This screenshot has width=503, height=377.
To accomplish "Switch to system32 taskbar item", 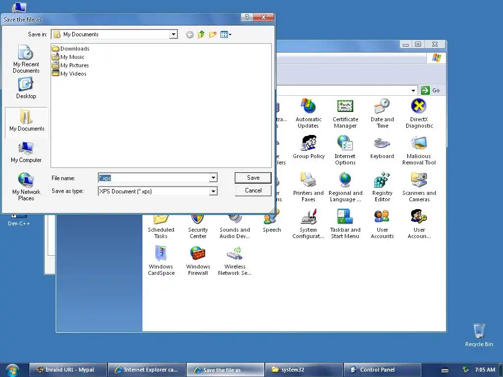I will [x=304, y=370].
